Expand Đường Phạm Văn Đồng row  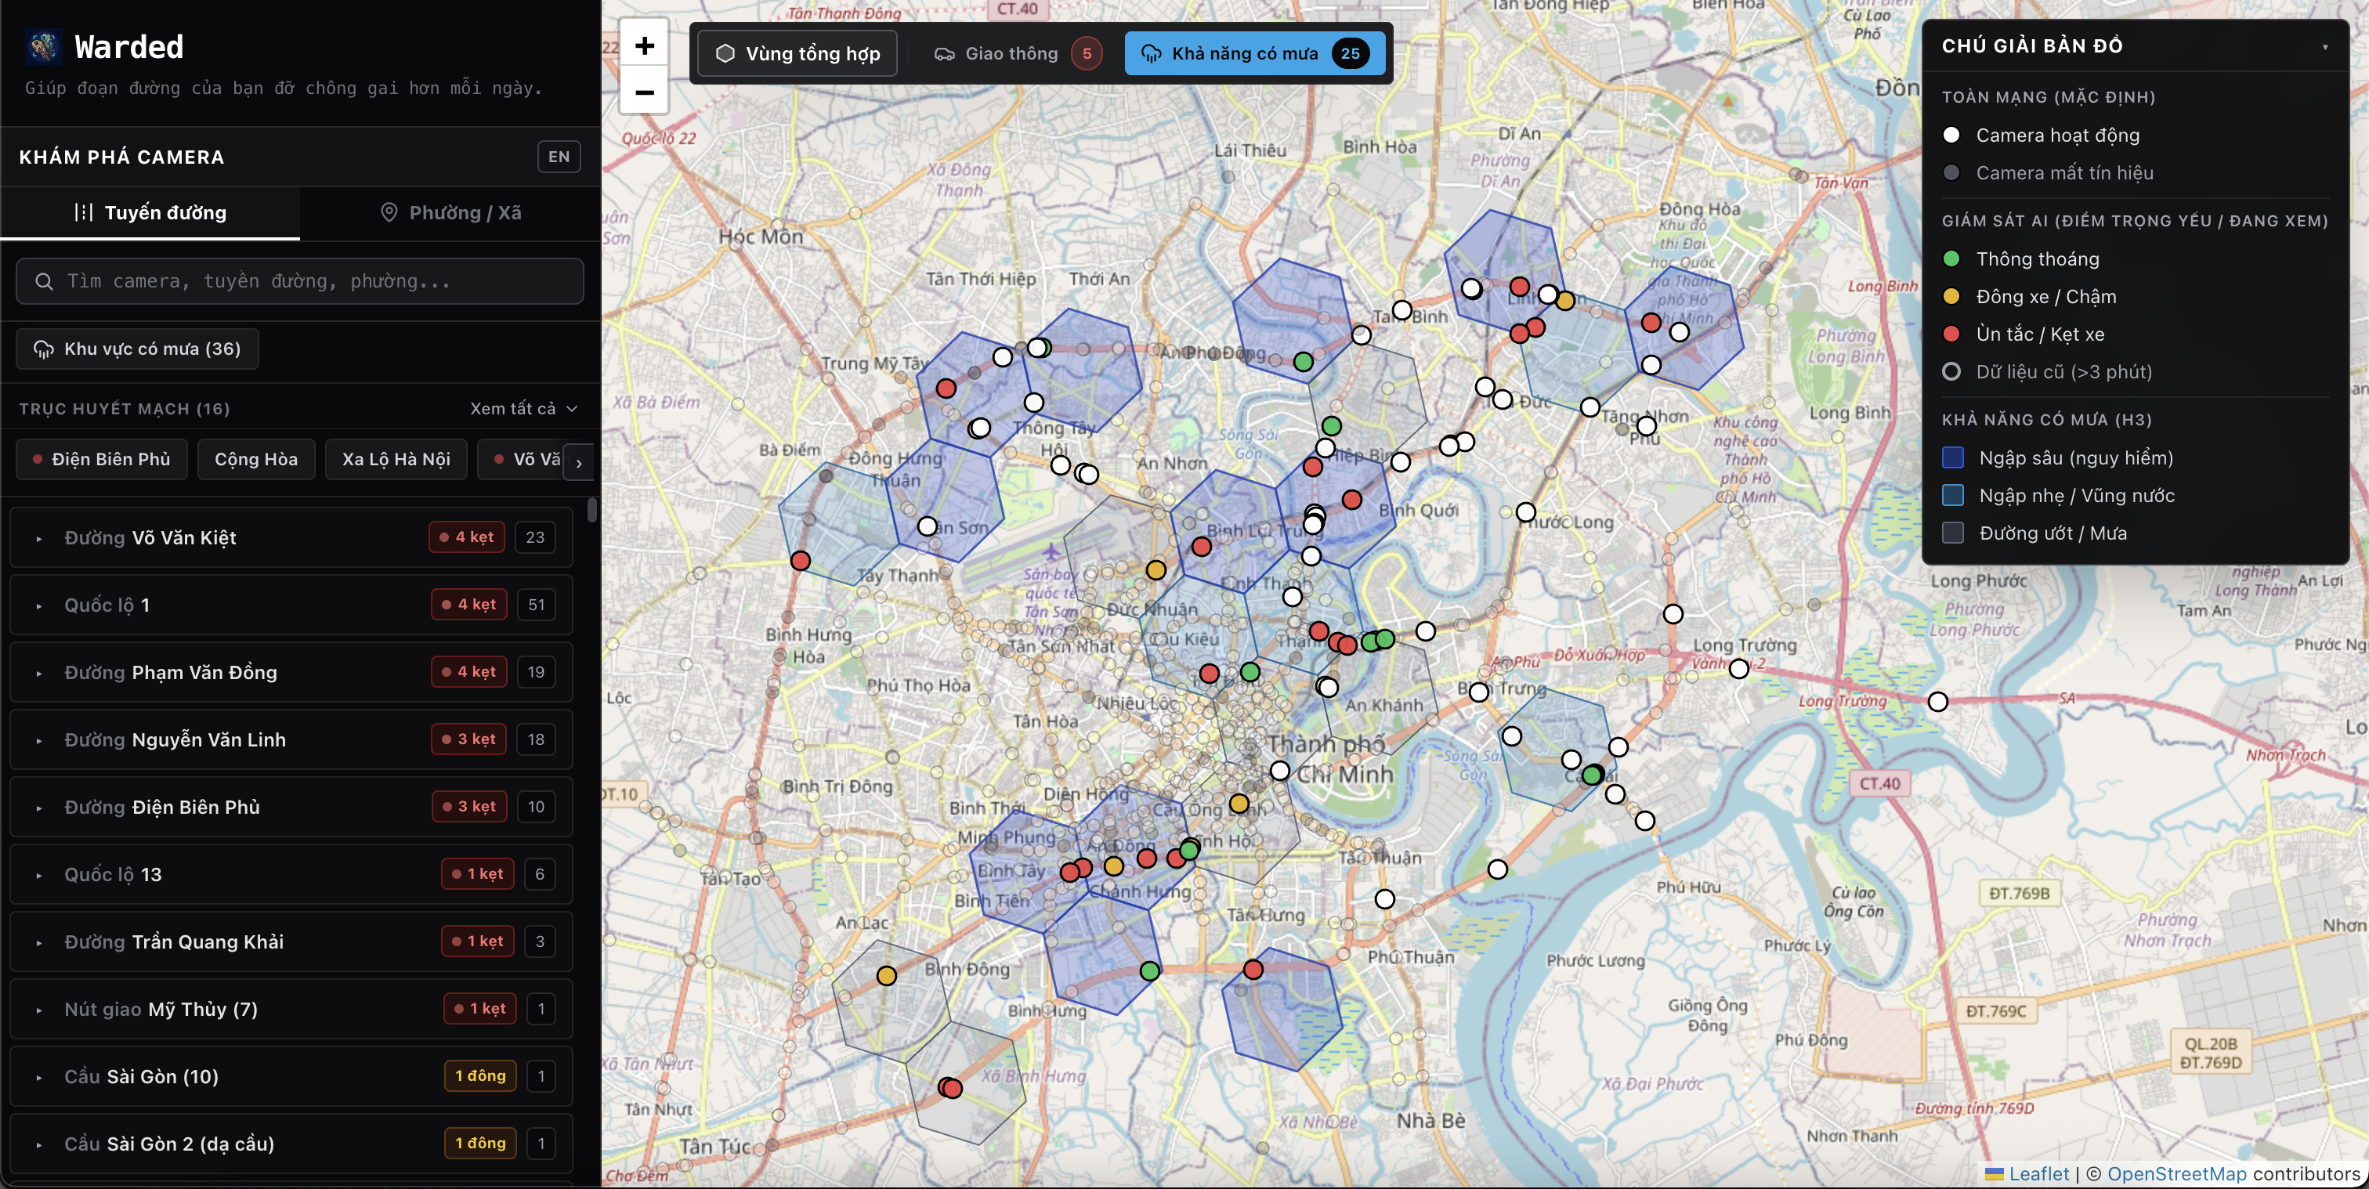click(291, 672)
